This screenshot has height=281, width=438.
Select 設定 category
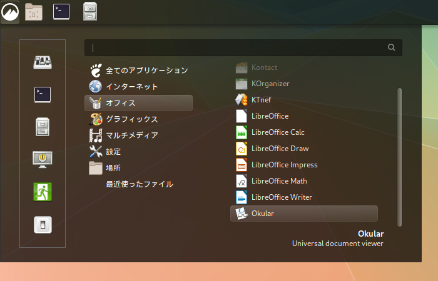(138, 152)
